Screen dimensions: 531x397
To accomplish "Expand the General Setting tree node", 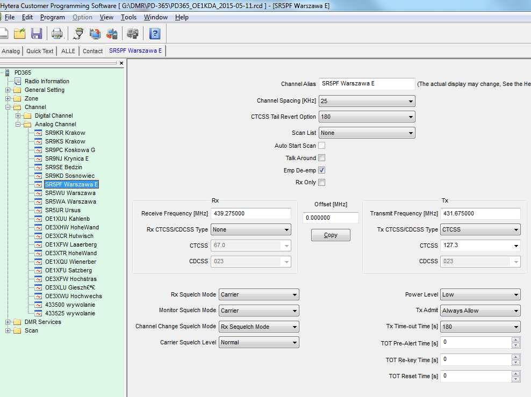I will click(8, 90).
